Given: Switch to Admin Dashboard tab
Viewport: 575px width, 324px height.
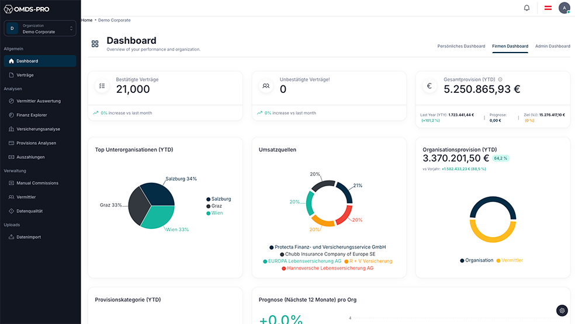Looking at the screenshot, I should [x=552, y=46].
